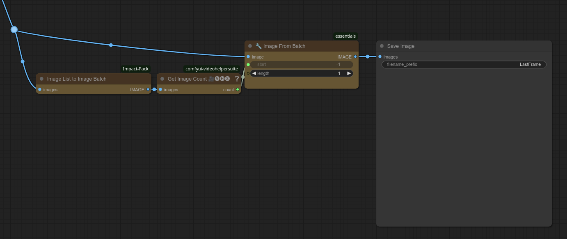
Task: Click the midpoint of link from reroute to Image List node
Action: [23, 61]
